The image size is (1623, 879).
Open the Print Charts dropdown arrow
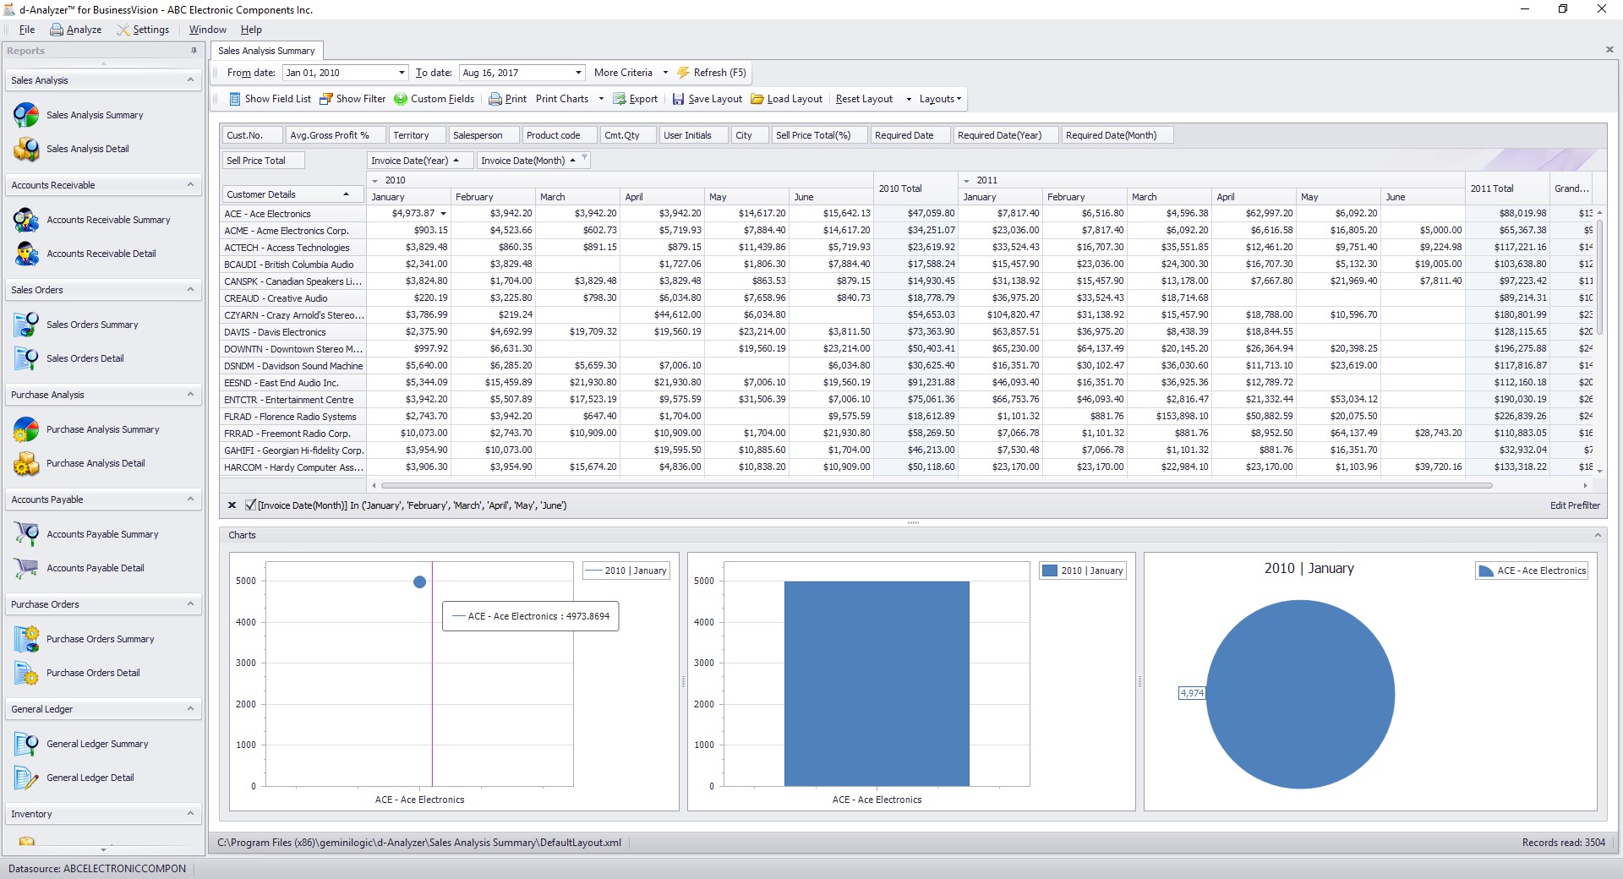(x=601, y=99)
